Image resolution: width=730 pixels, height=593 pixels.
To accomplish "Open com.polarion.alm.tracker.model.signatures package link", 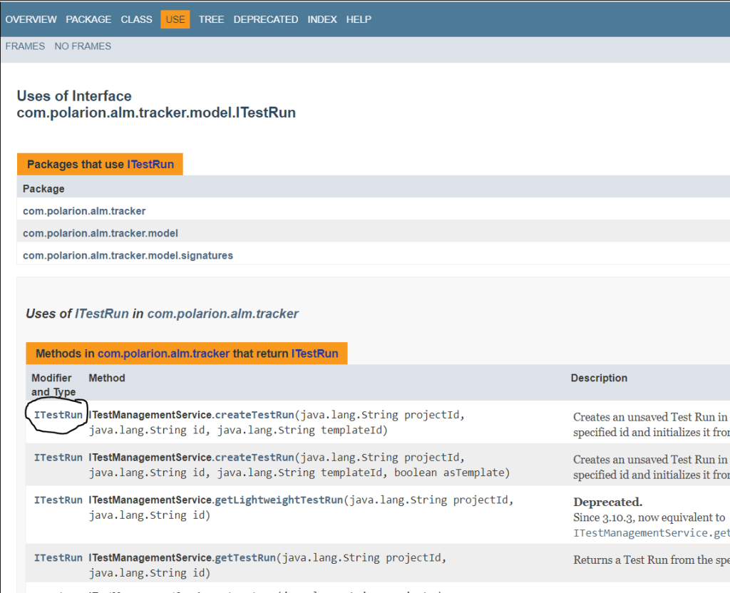I will tap(128, 255).
